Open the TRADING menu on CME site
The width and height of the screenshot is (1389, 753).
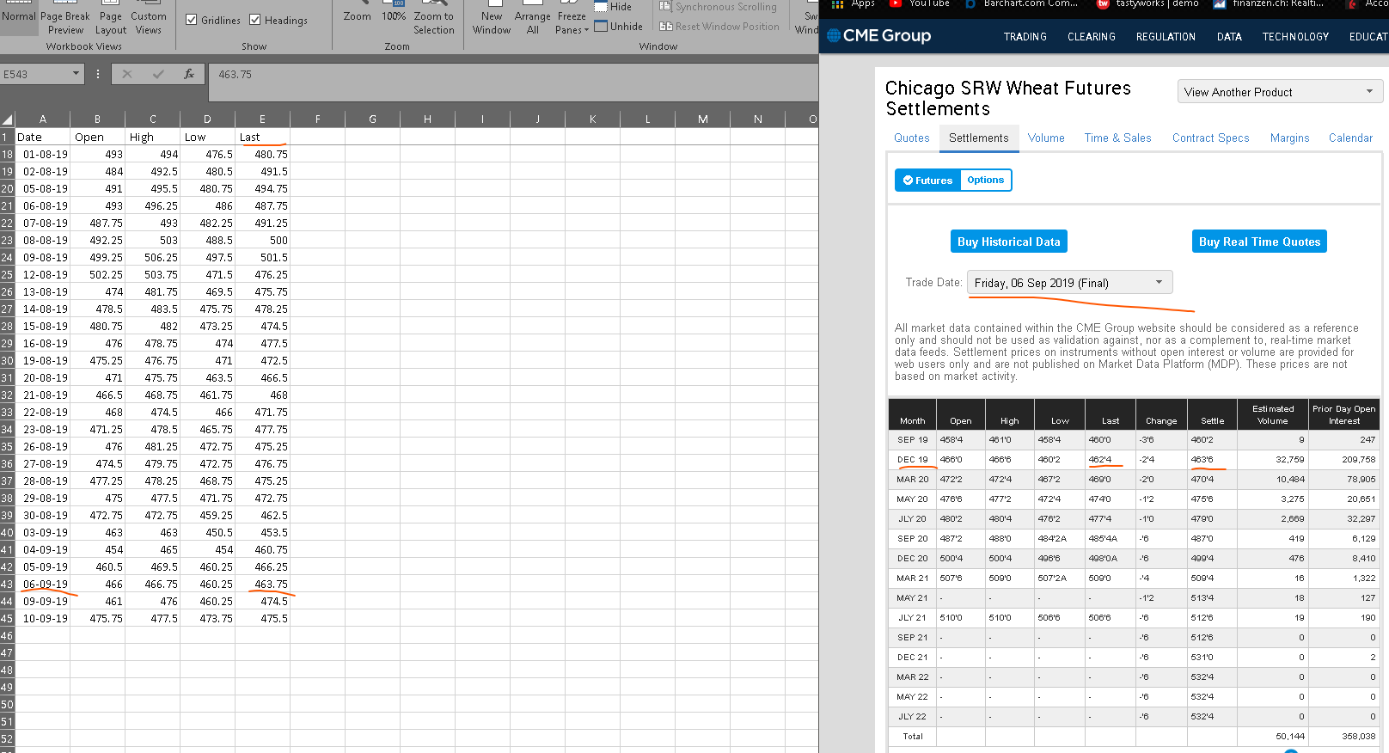(1025, 37)
